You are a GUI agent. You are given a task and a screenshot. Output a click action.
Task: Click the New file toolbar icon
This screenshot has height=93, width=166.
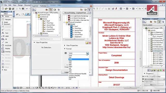coord(3,9)
